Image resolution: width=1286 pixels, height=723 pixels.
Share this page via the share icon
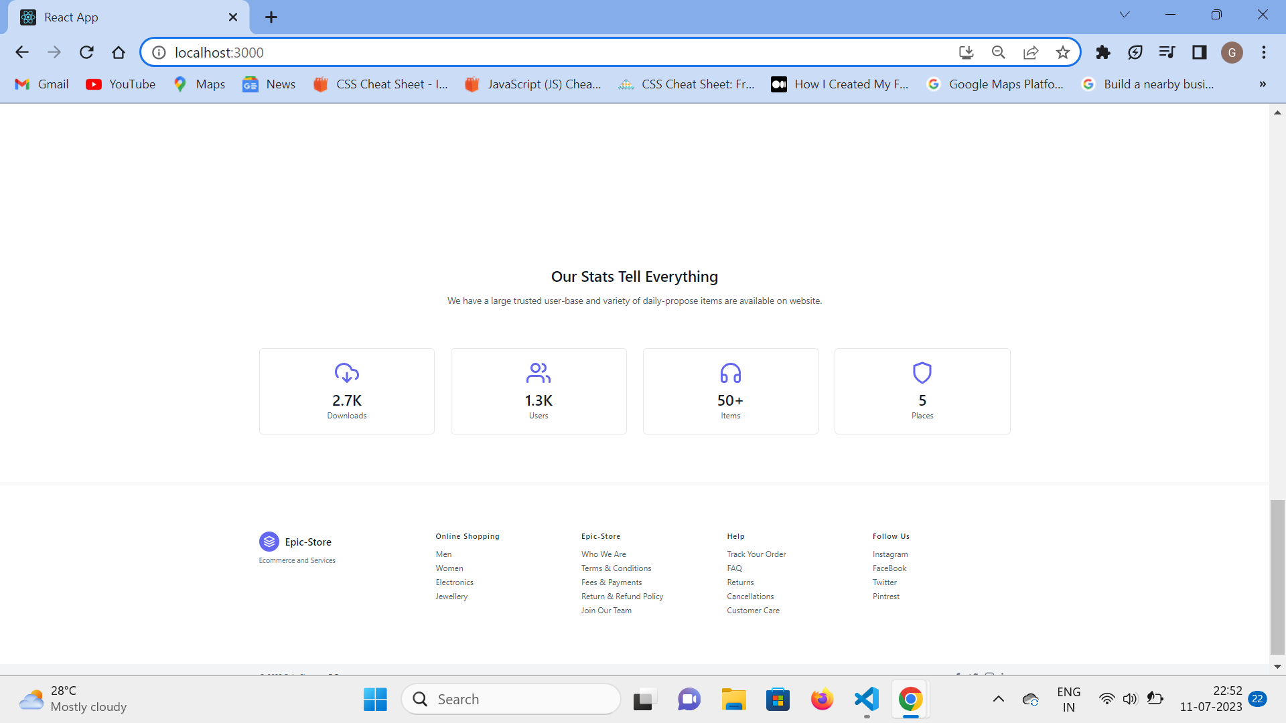pos(1031,52)
